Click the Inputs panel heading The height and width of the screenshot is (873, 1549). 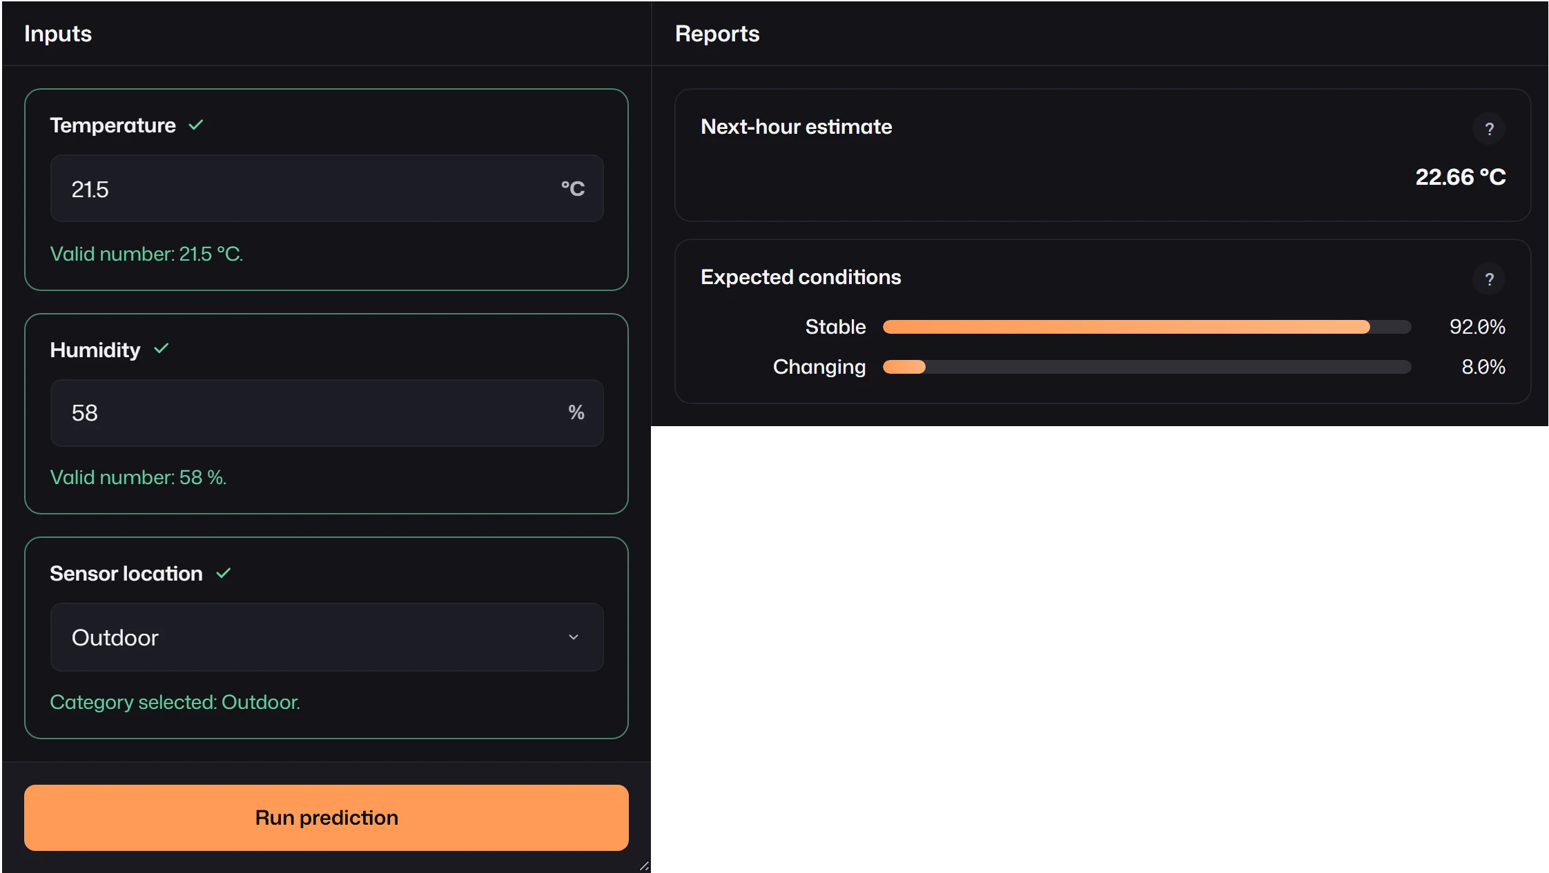58,34
